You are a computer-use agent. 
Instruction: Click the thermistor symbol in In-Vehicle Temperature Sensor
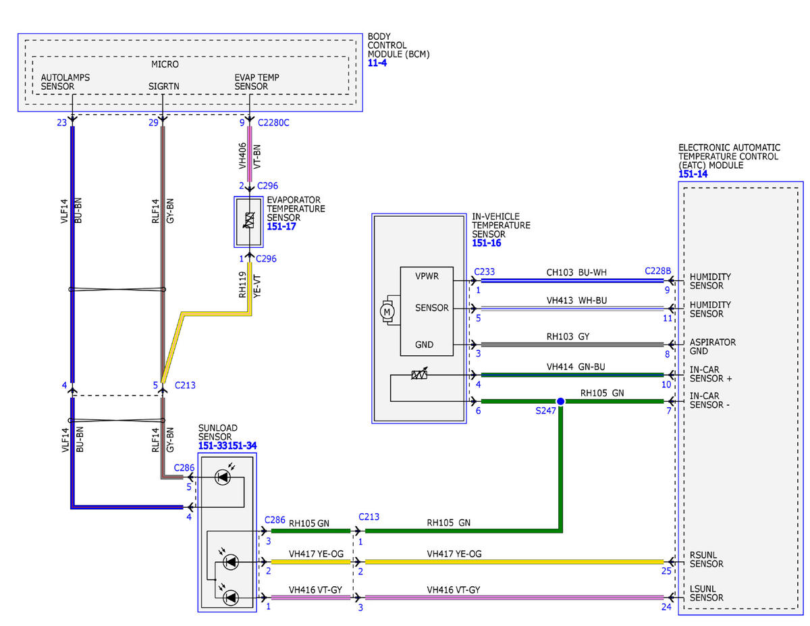[419, 373]
